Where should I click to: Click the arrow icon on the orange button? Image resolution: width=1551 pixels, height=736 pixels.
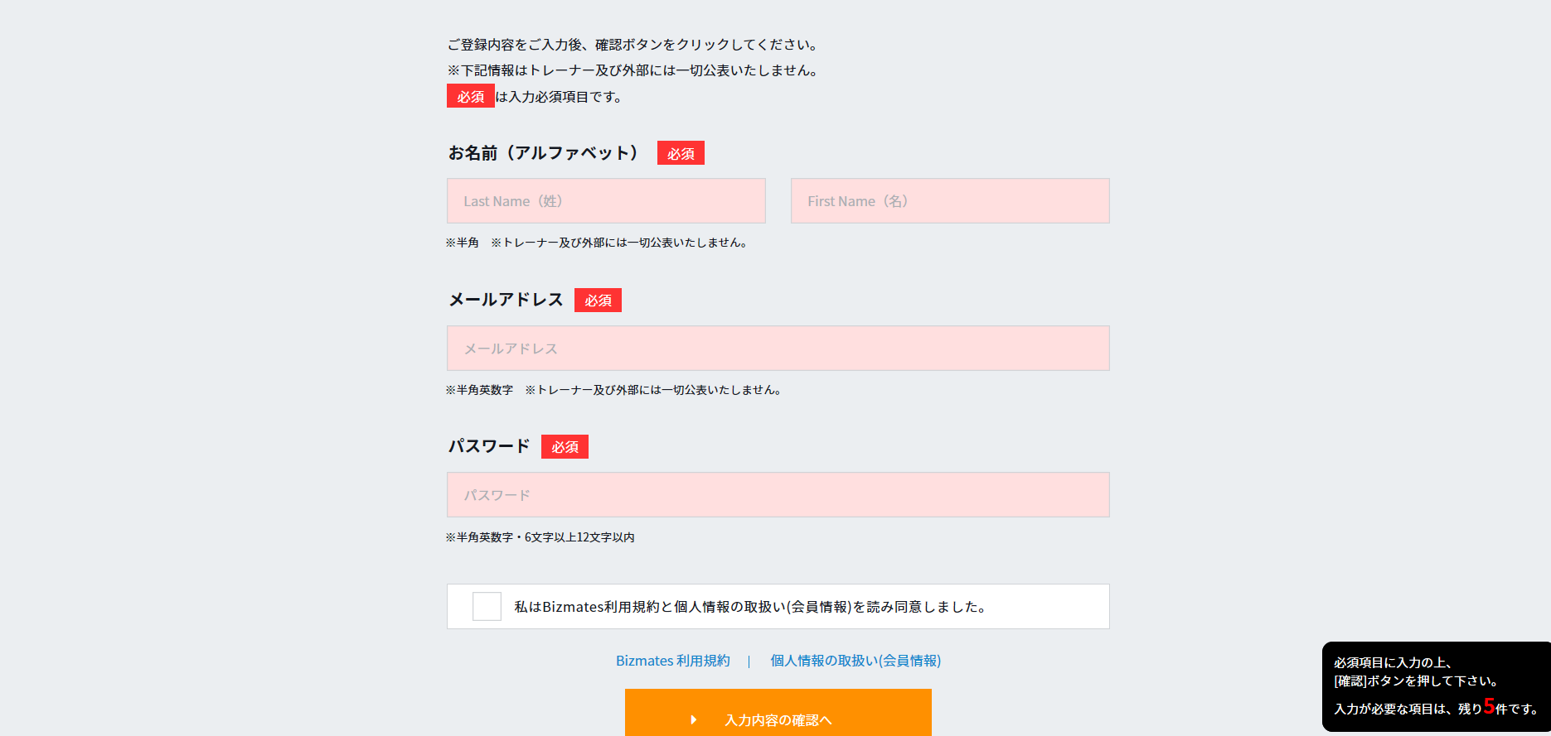click(x=694, y=720)
